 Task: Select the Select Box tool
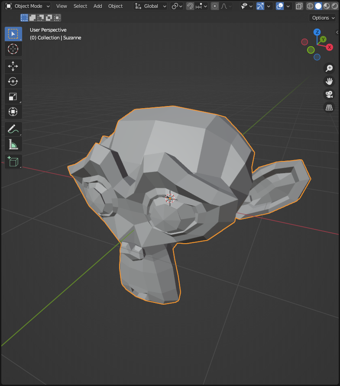[x=13, y=34]
